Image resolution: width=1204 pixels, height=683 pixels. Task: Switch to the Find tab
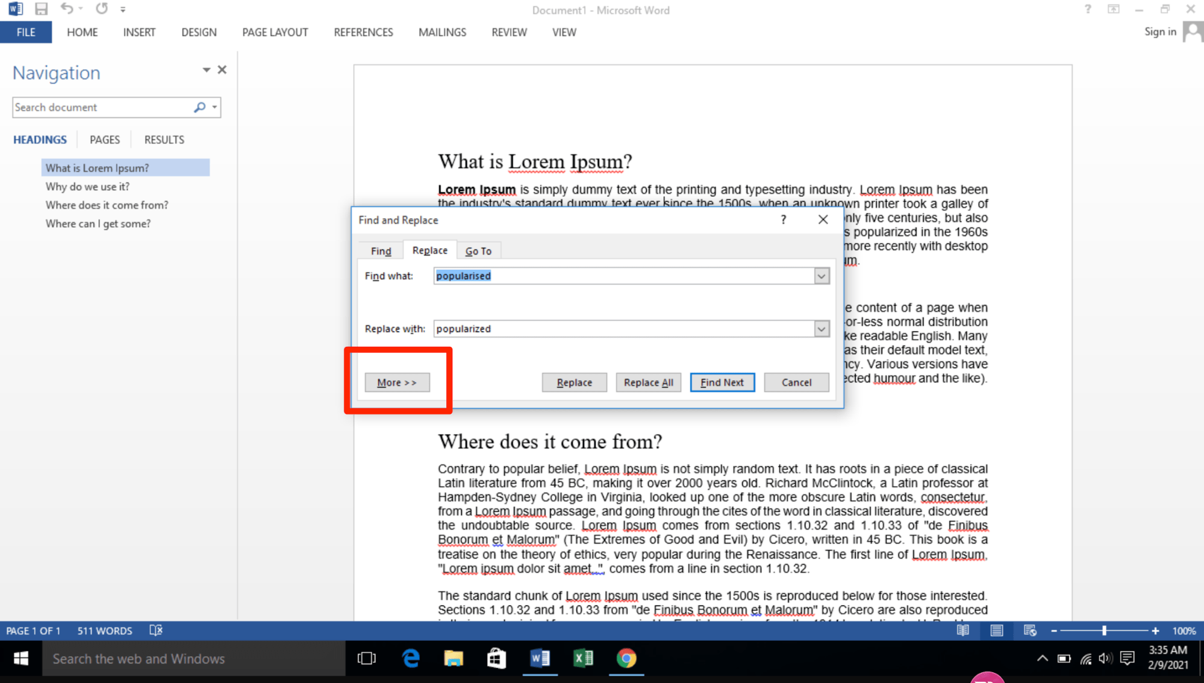pos(381,250)
